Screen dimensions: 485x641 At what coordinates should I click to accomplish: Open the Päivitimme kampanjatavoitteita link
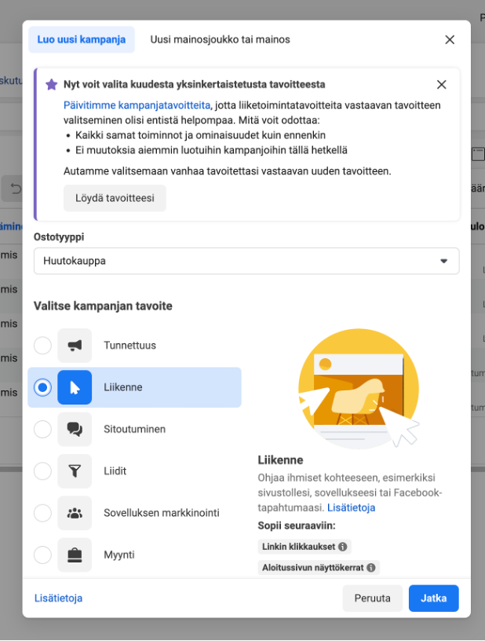137,105
